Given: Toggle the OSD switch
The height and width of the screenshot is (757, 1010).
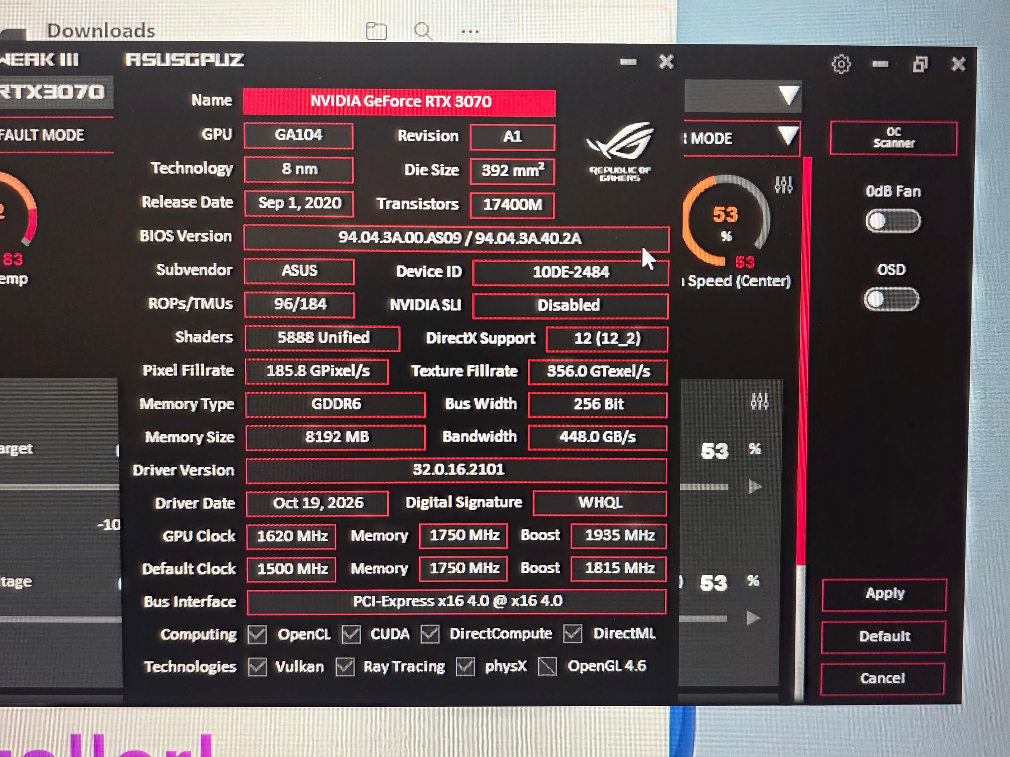Looking at the screenshot, I should (x=892, y=299).
